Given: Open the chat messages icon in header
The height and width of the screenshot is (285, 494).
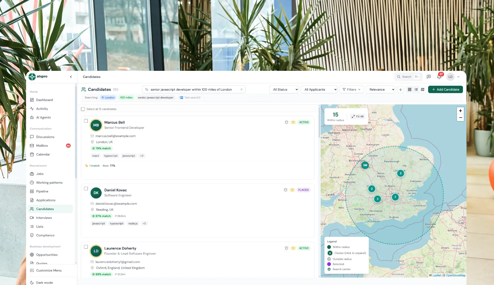Looking at the screenshot, I should point(429,77).
